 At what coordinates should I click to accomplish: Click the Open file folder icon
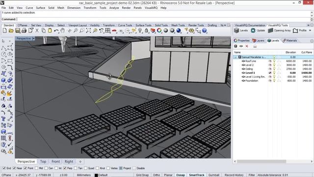pos(11,30)
